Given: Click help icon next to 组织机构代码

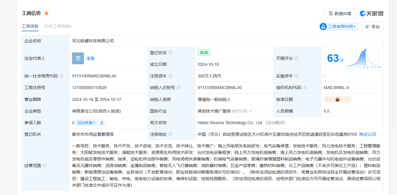Looking at the screenshot, I should point(305,88).
